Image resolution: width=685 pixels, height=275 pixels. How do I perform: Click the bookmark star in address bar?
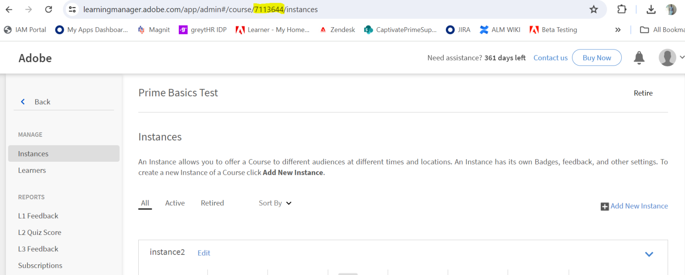tap(594, 9)
